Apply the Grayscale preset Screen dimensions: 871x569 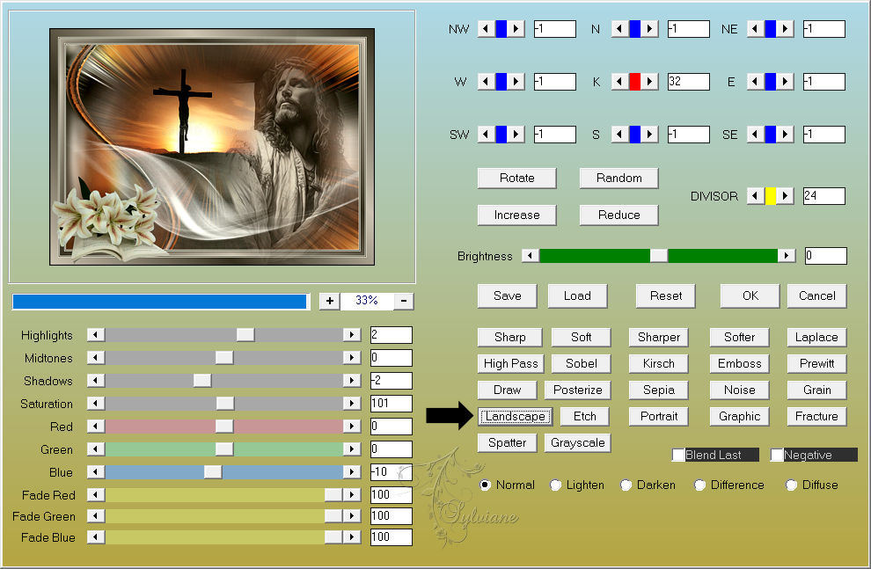(x=578, y=443)
